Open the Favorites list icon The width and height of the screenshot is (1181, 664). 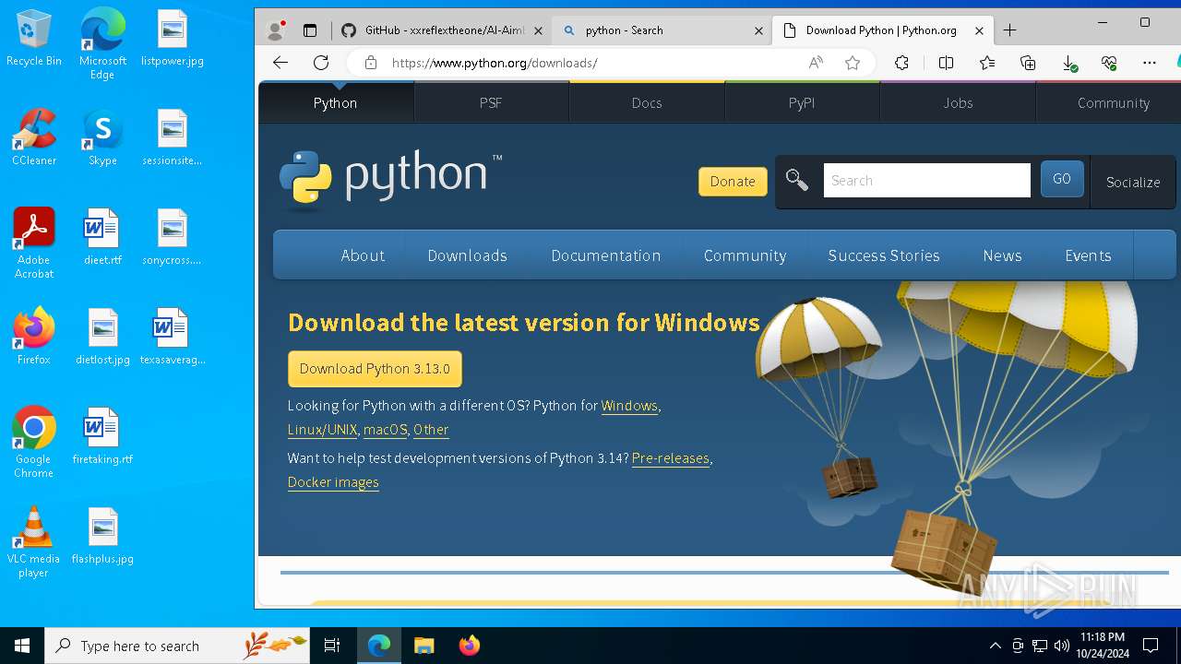(x=987, y=63)
